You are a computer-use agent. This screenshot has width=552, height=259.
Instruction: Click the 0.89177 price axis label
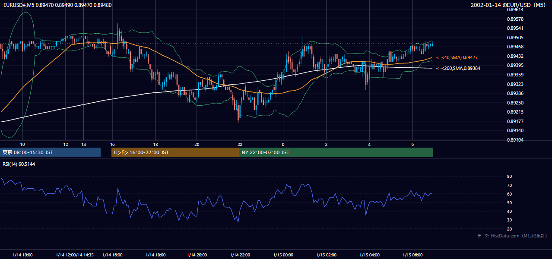pyautogui.click(x=515, y=121)
